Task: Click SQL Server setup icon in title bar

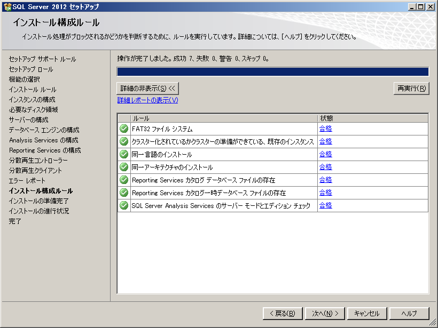Action: pos(7,7)
